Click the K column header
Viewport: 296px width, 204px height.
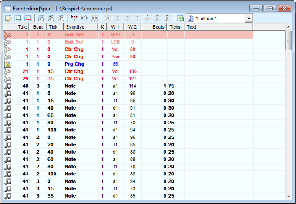pyautogui.click(x=102, y=27)
